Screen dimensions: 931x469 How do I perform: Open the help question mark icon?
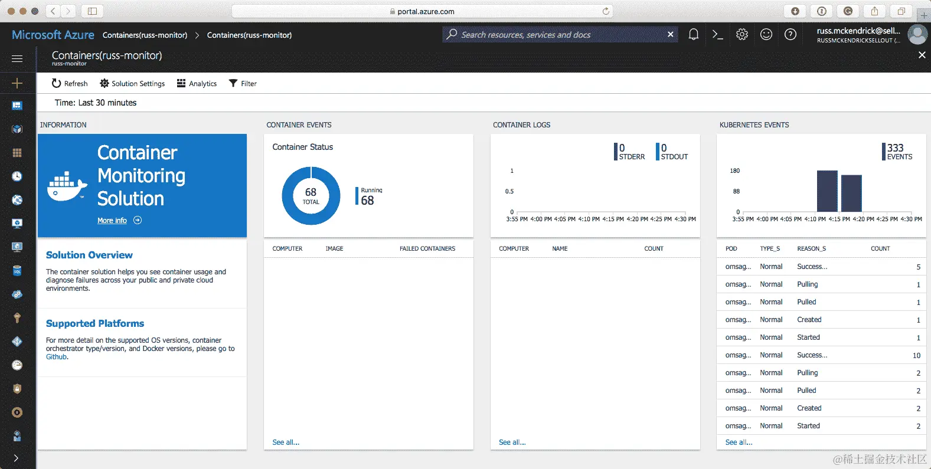coord(790,35)
